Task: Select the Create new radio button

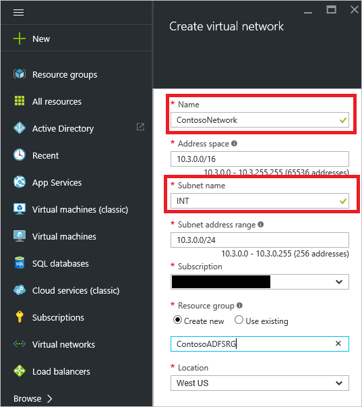Action: coord(177,320)
